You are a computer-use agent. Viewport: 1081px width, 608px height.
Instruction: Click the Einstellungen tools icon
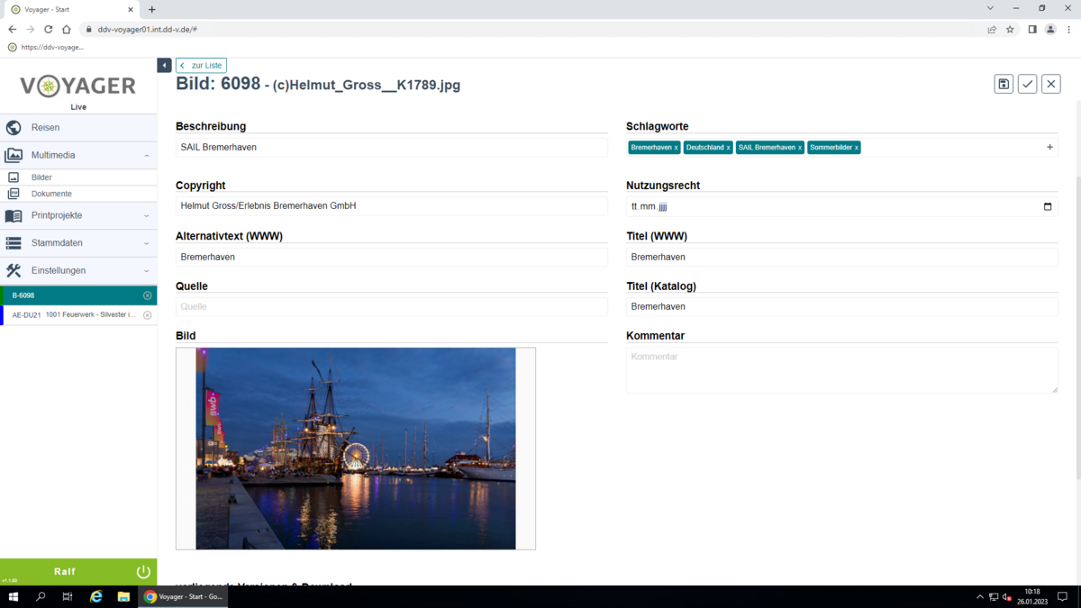(14, 270)
